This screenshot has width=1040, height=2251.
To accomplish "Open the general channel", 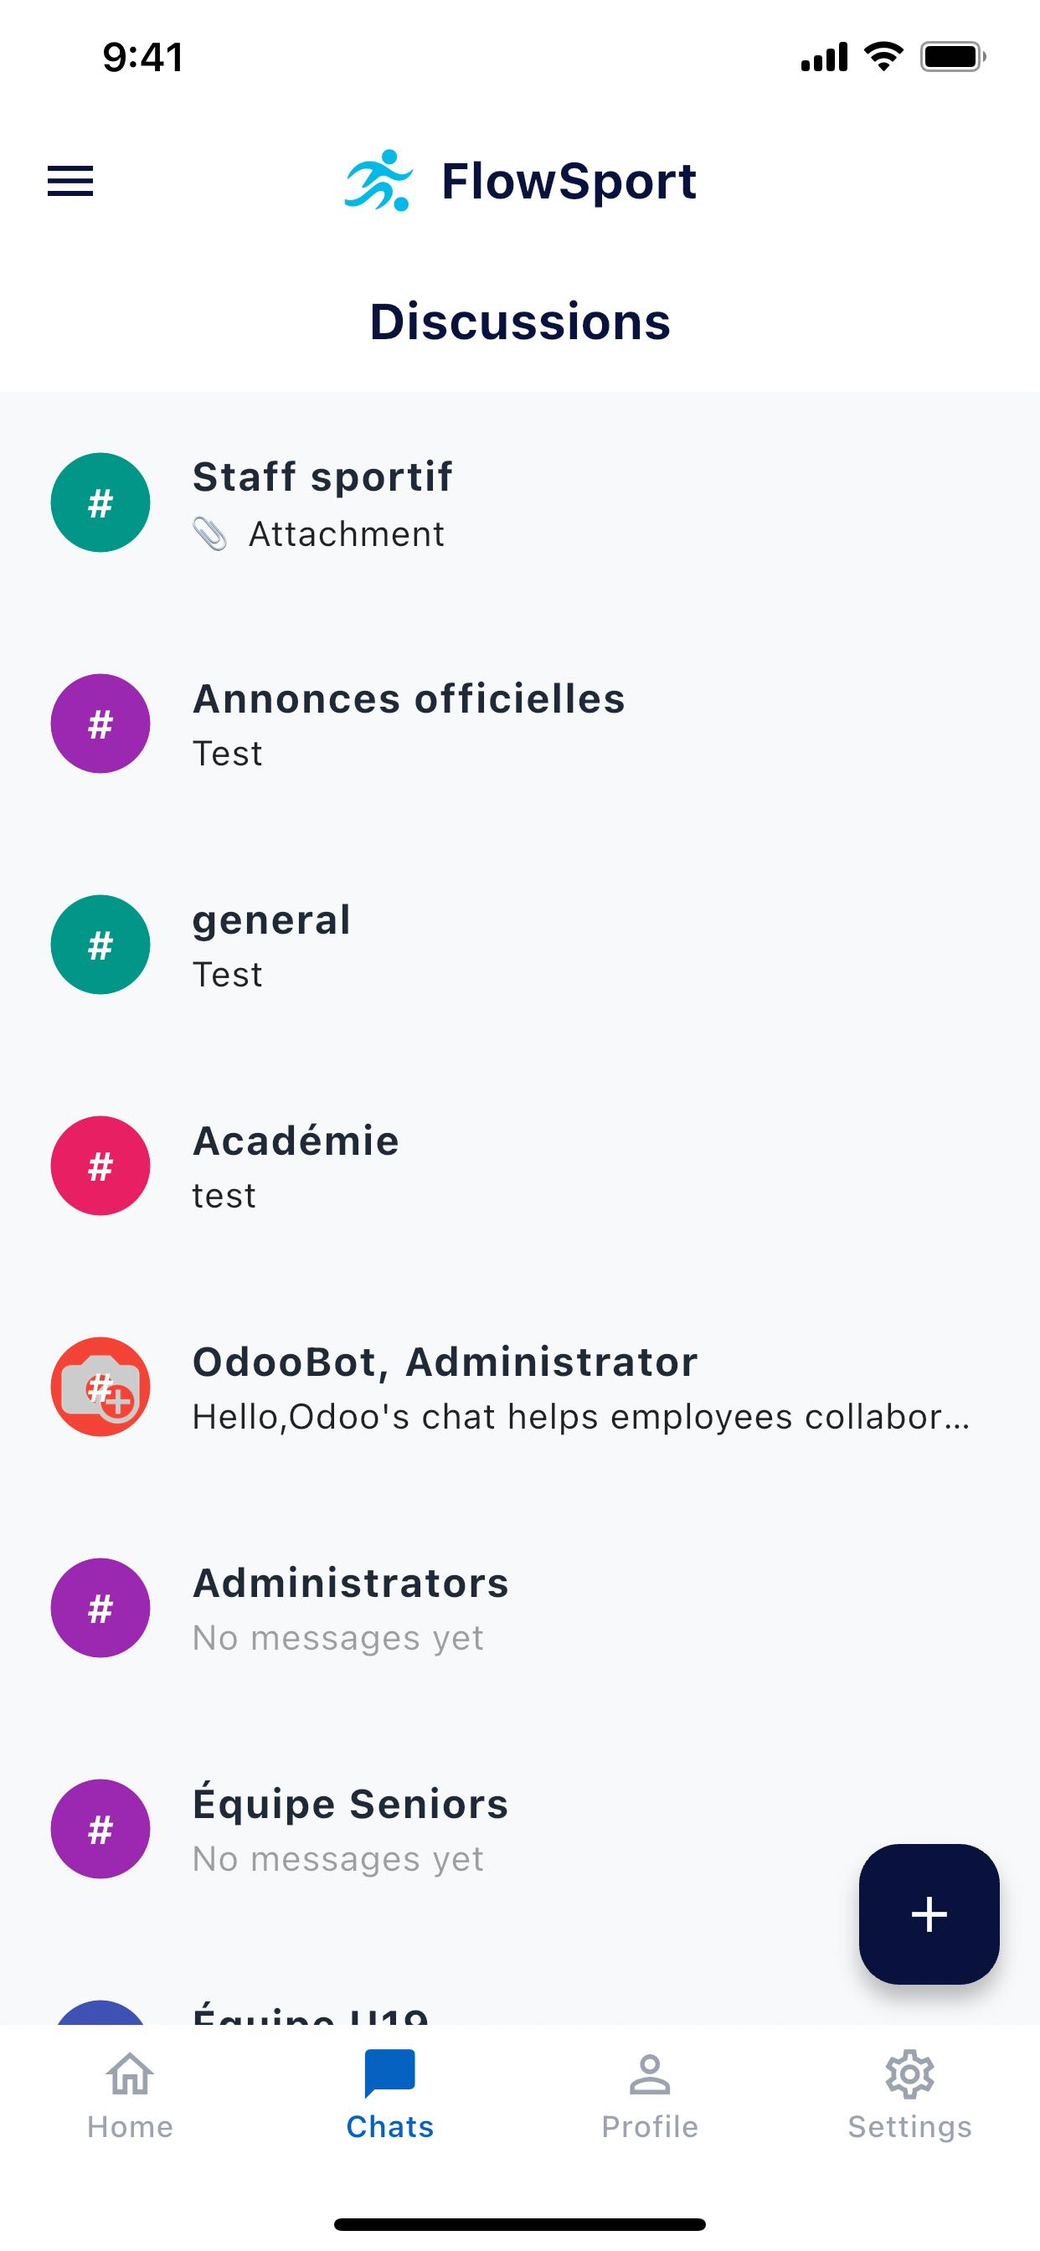I will (x=520, y=945).
